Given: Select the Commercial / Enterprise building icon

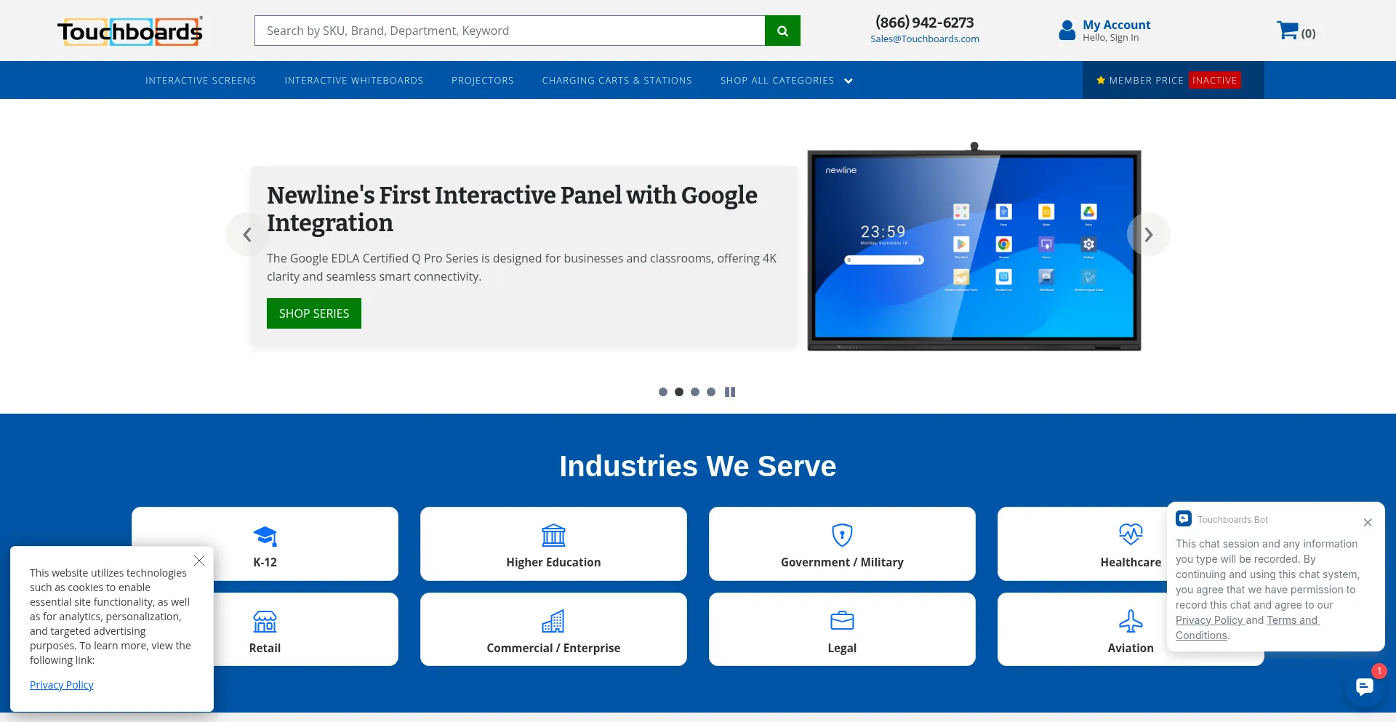Looking at the screenshot, I should tap(553, 621).
